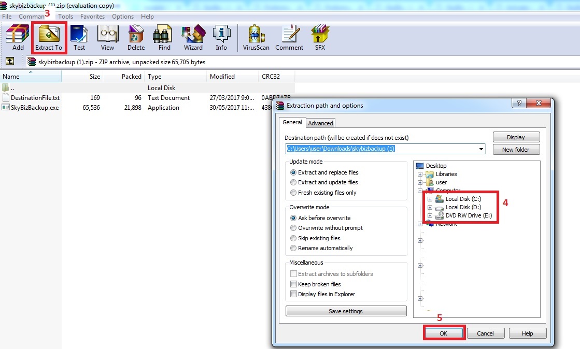Select Extract and update files option
The width and height of the screenshot is (580, 349).
point(294,182)
